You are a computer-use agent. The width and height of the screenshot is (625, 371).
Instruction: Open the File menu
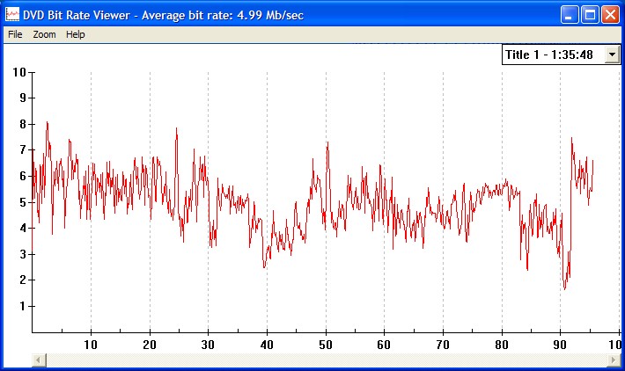click(x=15, y=34)
